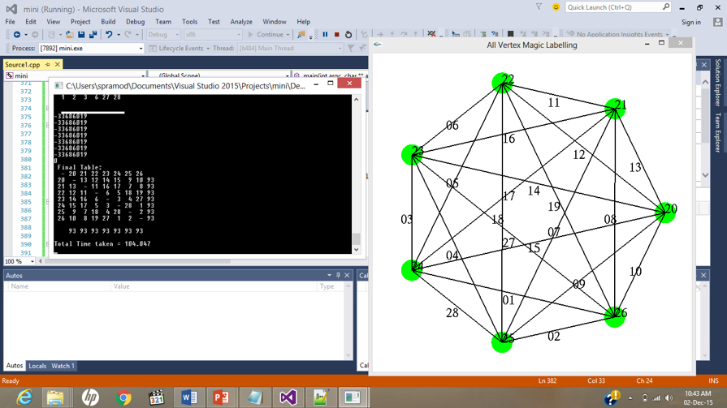This screenshot has height=408, width=727.
Task: Pin the Source1.cpp tab
Action: coord(48,64)
